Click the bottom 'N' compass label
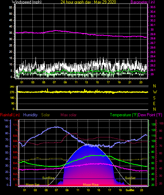 coord(154,109)
